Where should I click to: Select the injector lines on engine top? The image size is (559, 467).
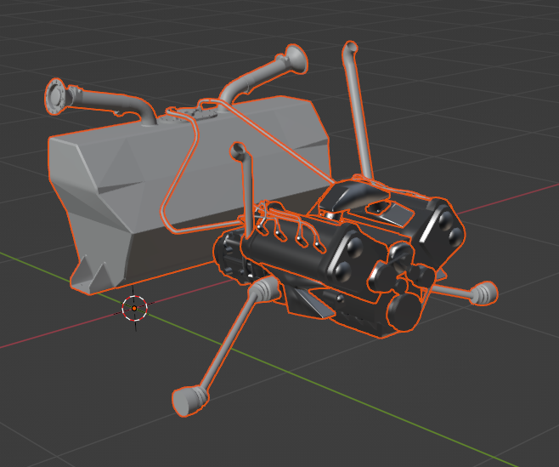[289, 227]
